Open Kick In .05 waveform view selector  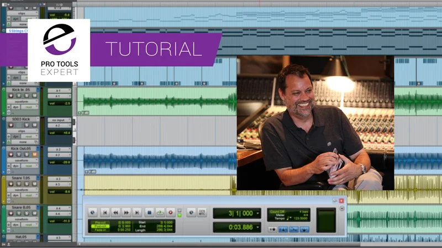coord(23,101)
